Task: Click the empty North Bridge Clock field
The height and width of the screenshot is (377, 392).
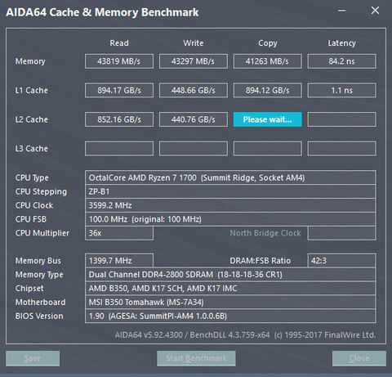Action: [341, 233]
